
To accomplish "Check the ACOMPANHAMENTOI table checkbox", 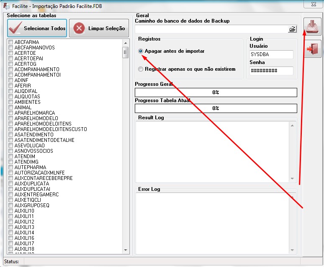I will [10, 75].
